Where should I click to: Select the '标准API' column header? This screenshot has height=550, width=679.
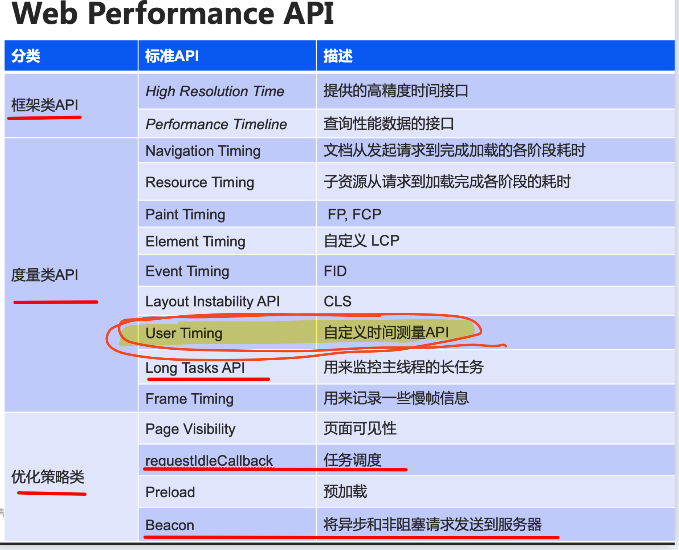coord(227,56)
